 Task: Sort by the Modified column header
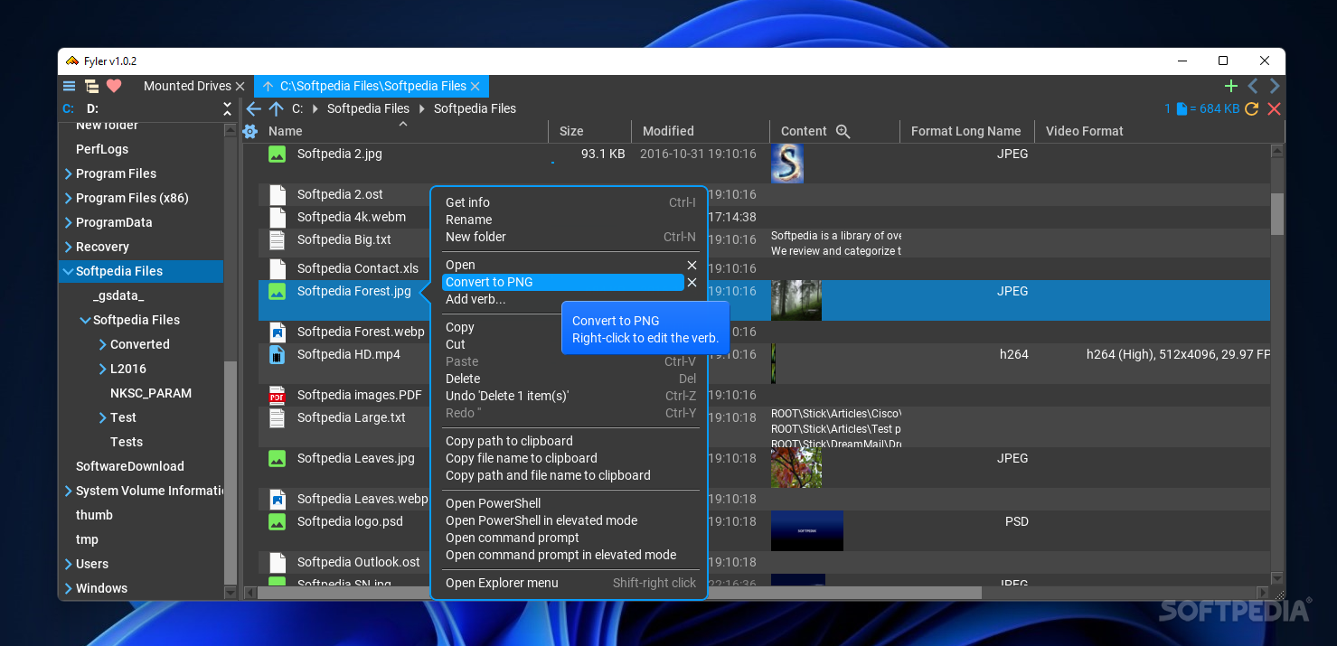[x=668, y=131]
